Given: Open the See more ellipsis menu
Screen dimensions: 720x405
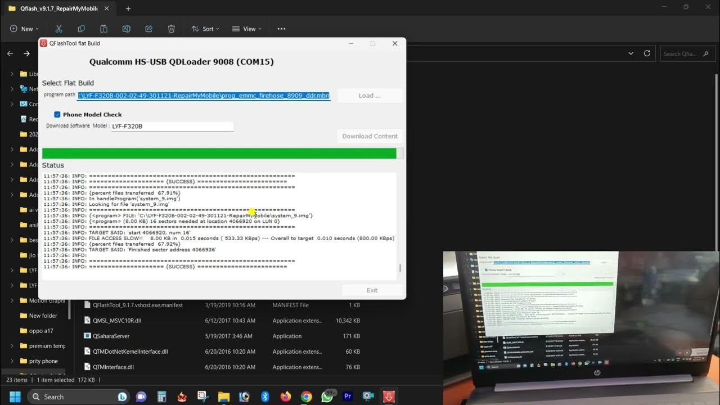Looking at the screenshot, I should [281, 29].
